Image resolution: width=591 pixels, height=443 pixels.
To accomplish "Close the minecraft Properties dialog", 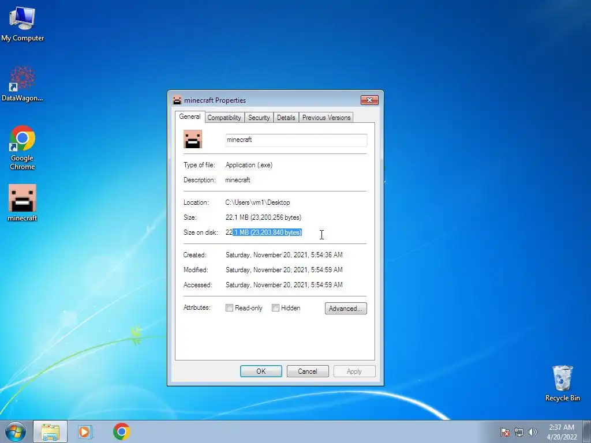I will click(x=369, y=100).
